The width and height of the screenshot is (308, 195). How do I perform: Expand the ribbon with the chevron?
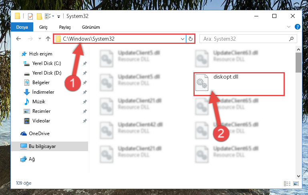coord(288,27)
